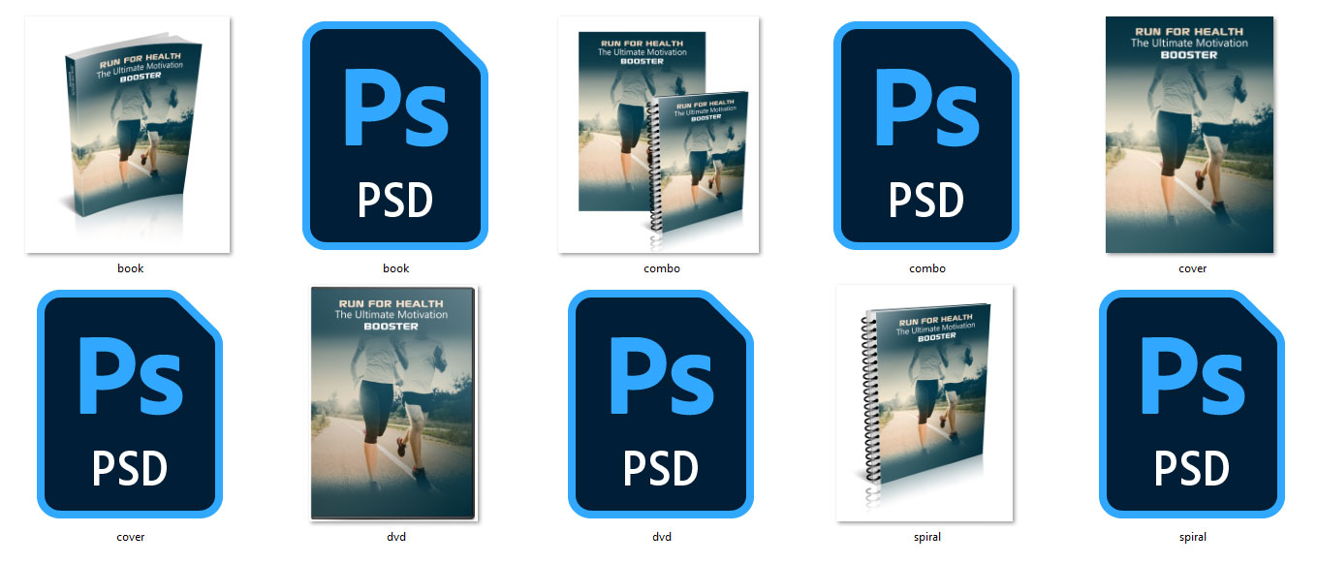The width and height of the screenshot is (1317, 564).
Task: Select the combo image thumbnail with two covers
Action: [661, 135]
